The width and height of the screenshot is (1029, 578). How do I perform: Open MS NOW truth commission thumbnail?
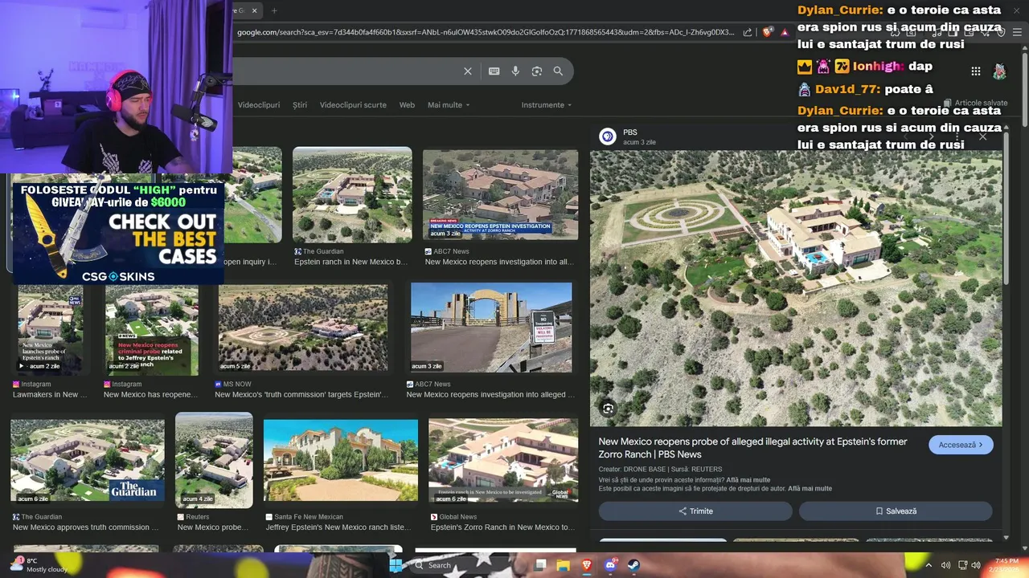coord(303,327)
